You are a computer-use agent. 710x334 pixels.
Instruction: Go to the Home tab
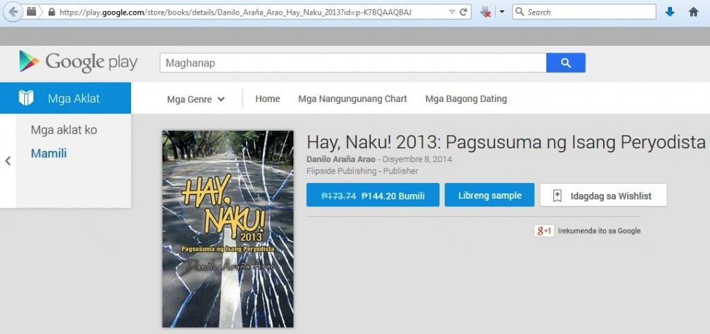click(x=268, y=98)
